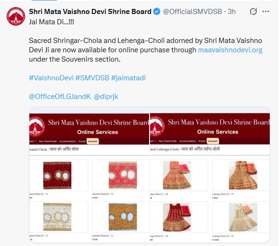Open Shrine Board profile avatar logo
280x246 pixels.
click(16, 16)
